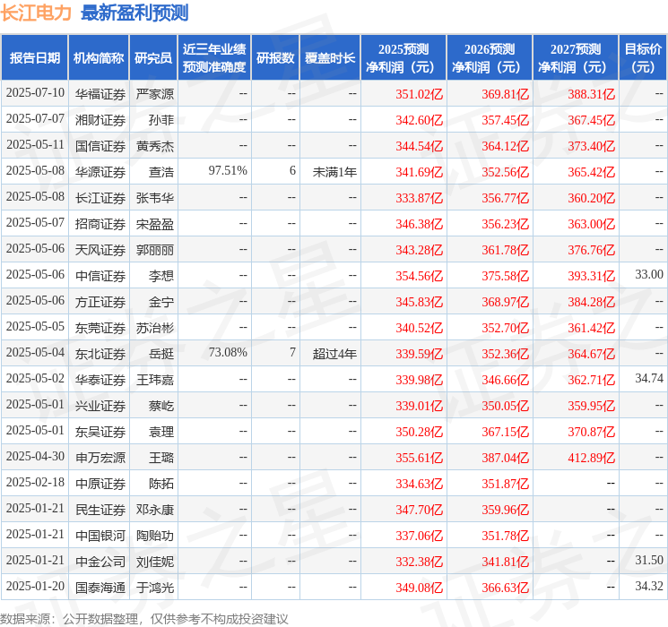Select the 中信证券 institution cell
The height and width of the screenshot is (627, 668).
(100, 276)
